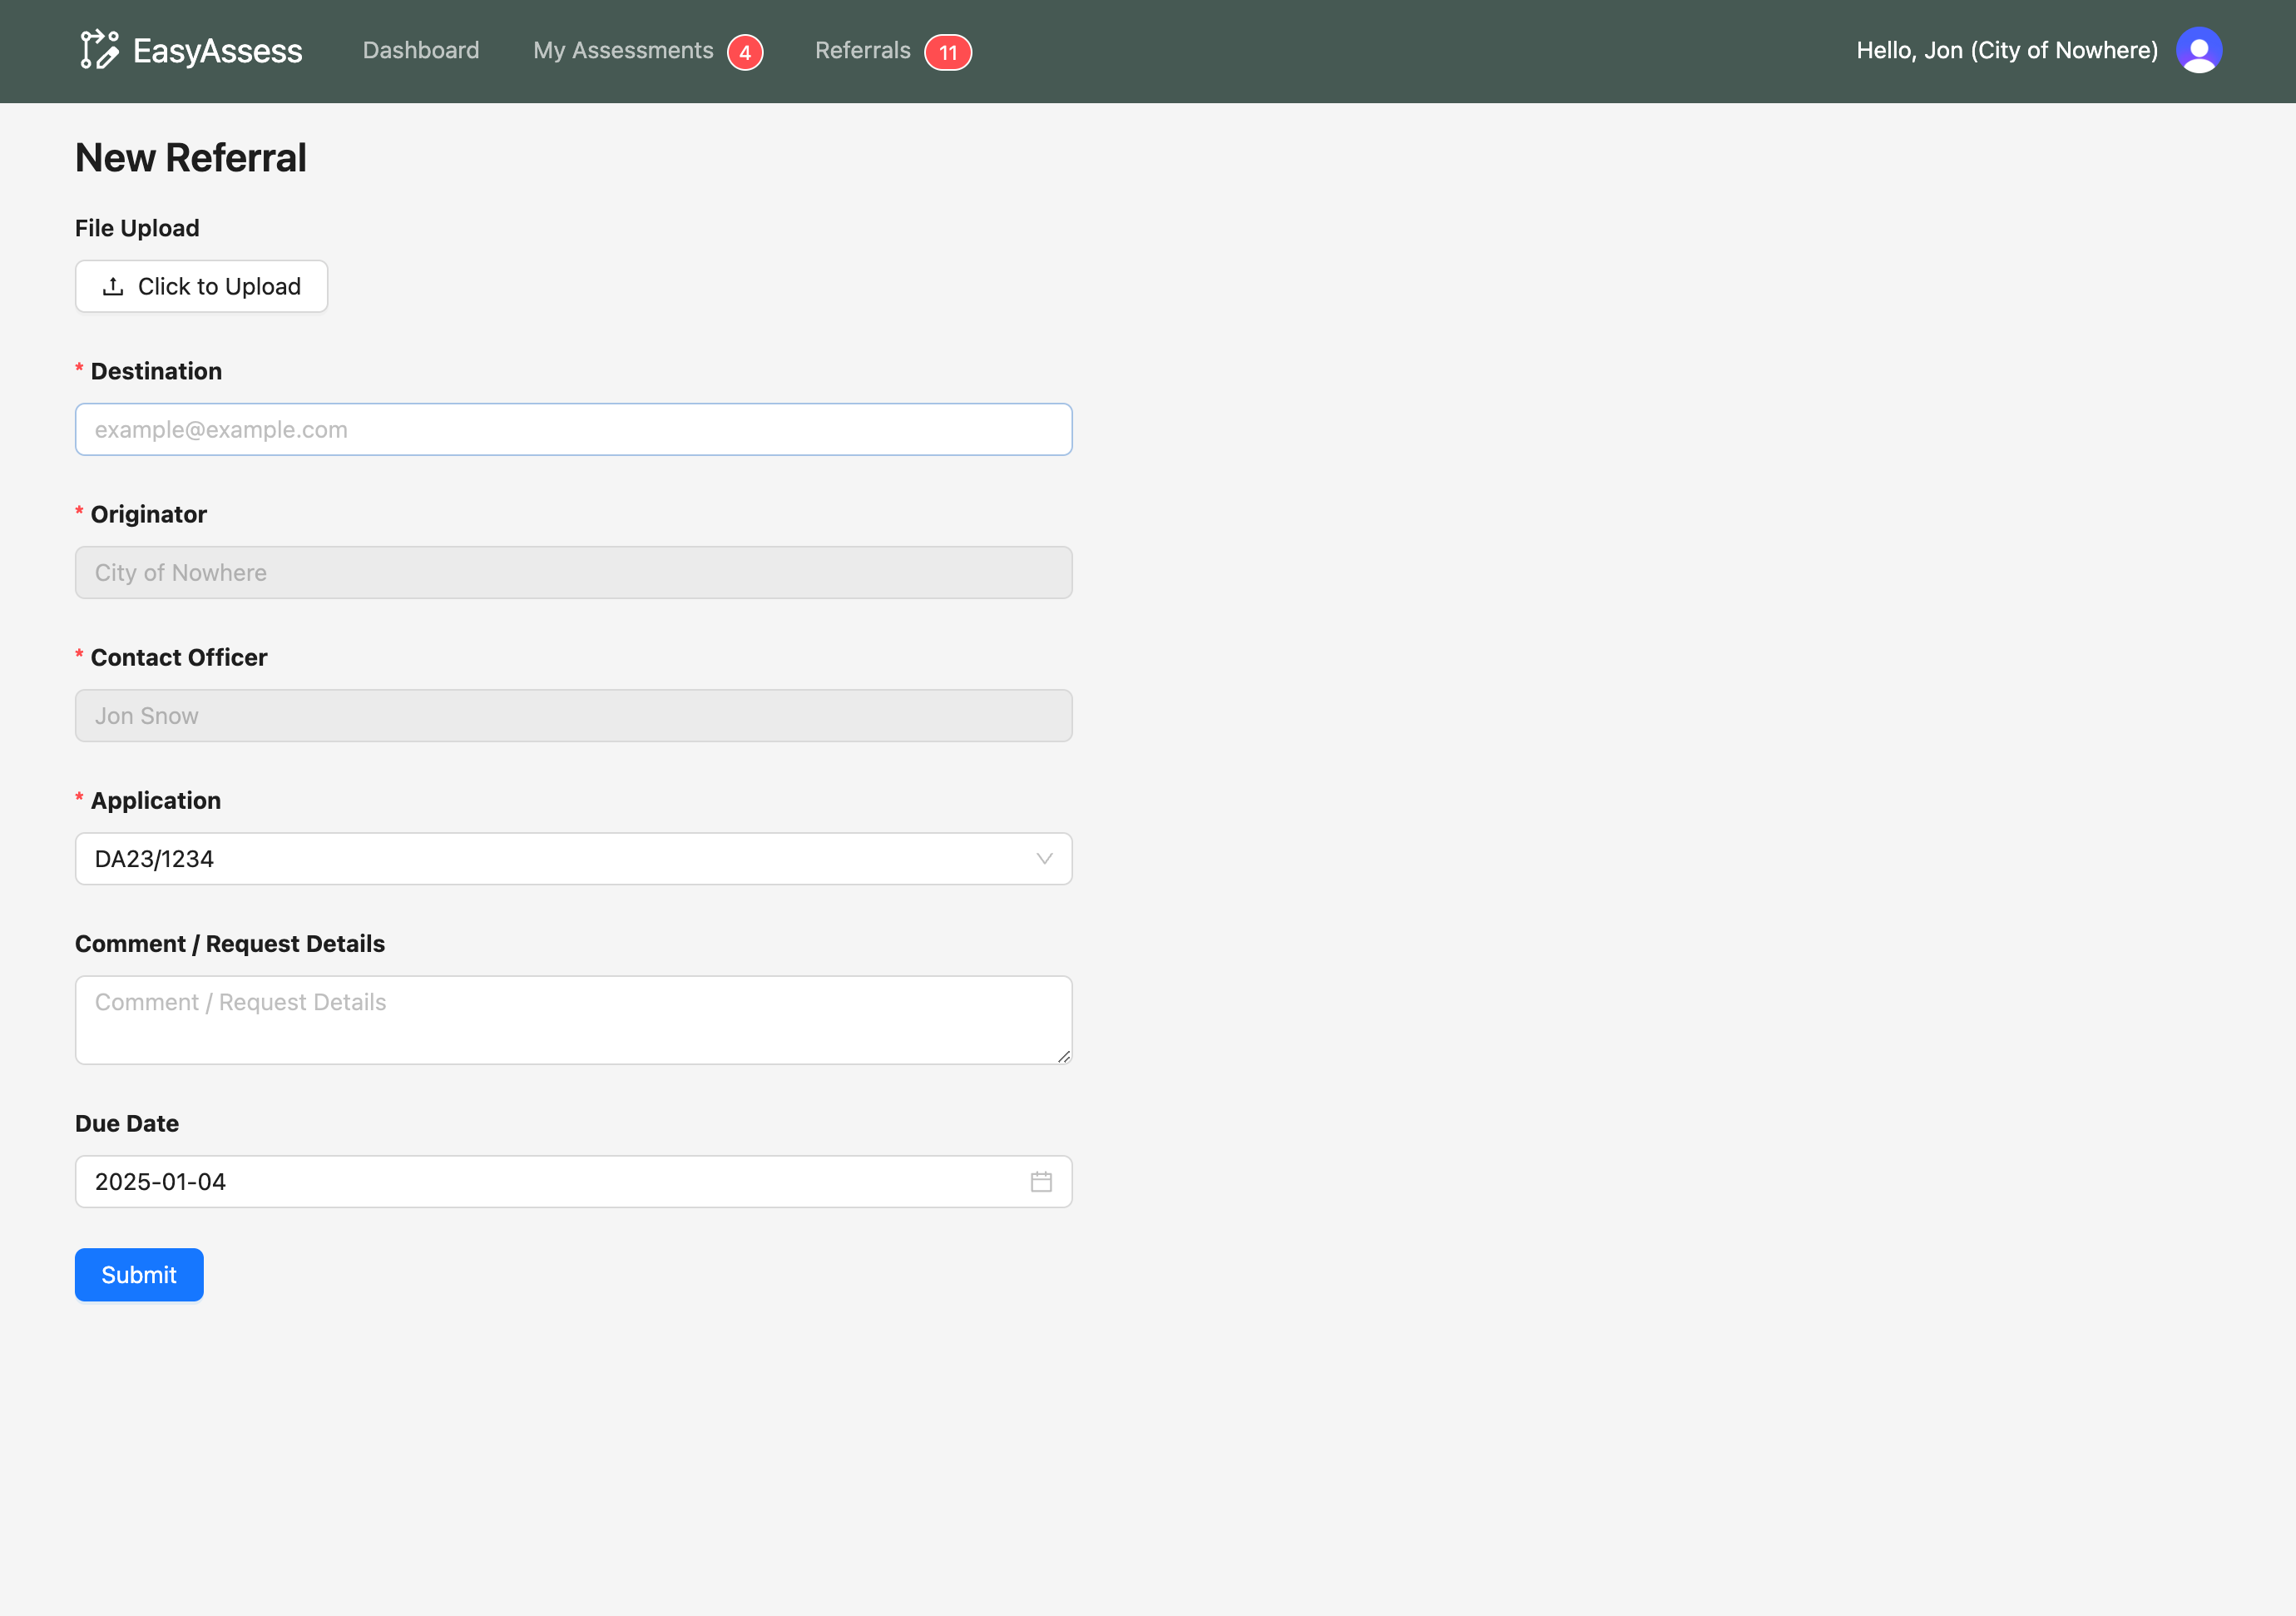Go to the Dashboard menu item
The image size is (2296, 1616).
point(421,50)
